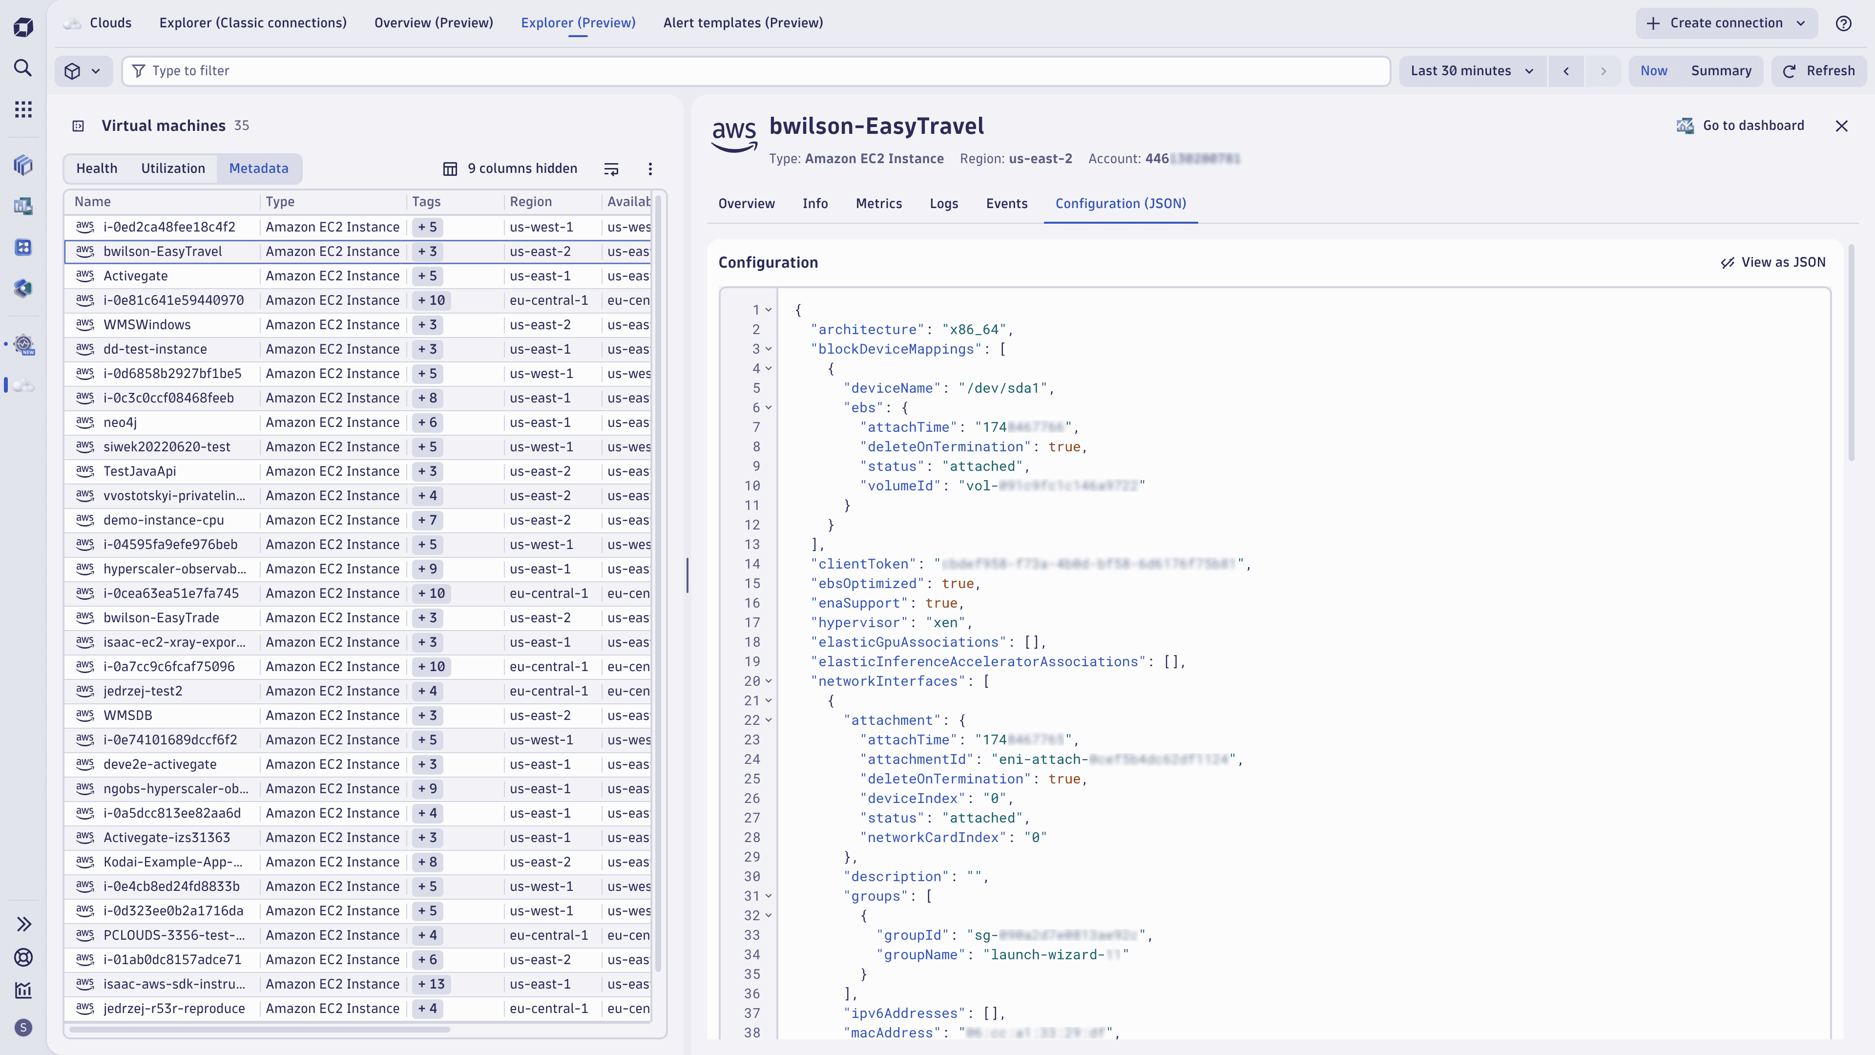Open the chart icon near sidebar bottom
Screen dimensions: 1875x1055
23,990
